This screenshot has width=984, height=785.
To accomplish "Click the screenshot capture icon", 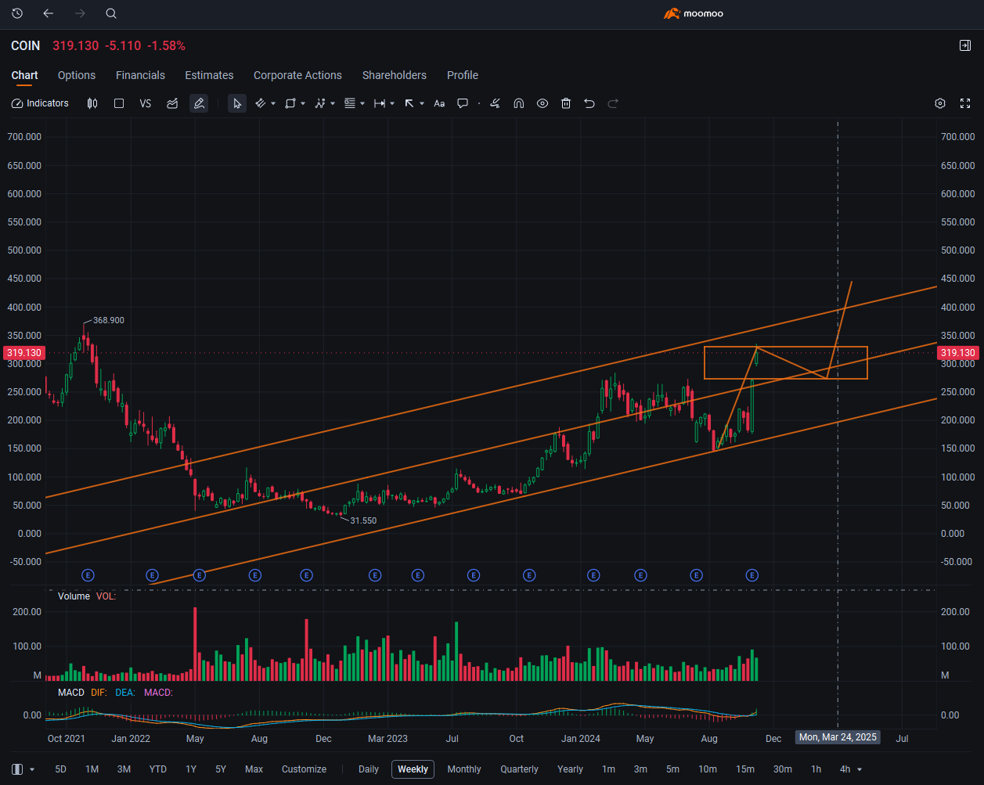I will (964, 103).
